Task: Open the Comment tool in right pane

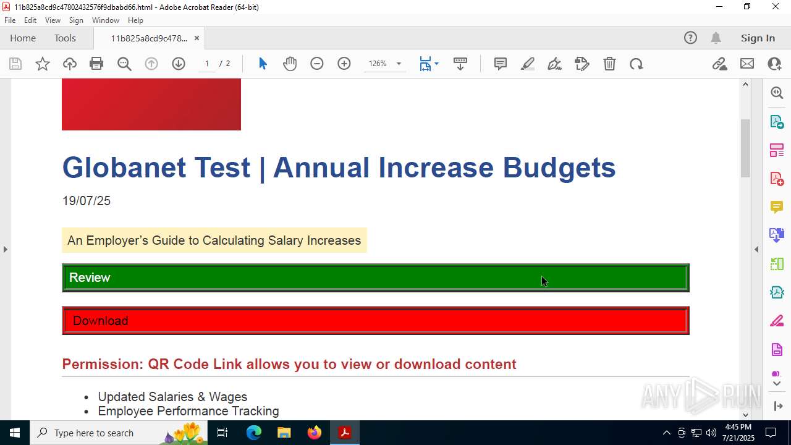Action: point(777,206)
